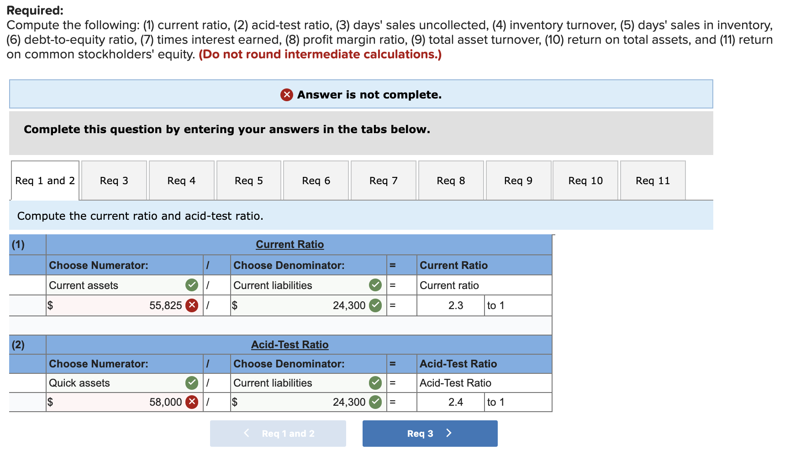Switch to the Req 3 tab
The image size is (790, 465).
point(113,180)
